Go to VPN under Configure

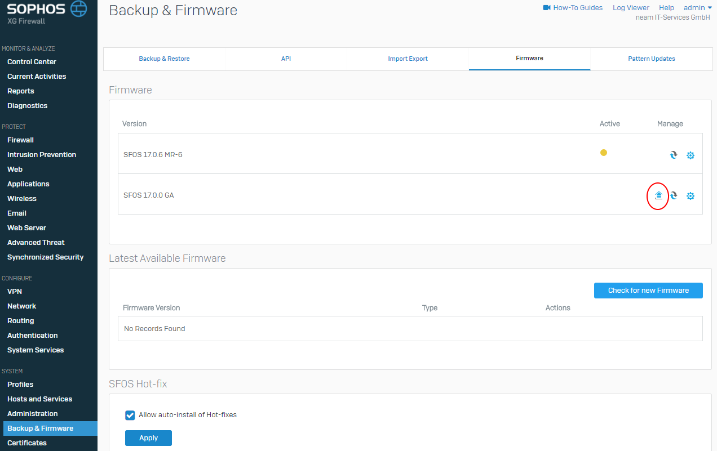coord(15,292)
